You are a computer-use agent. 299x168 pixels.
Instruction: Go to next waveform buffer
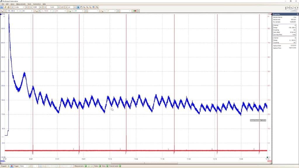[x=59, y=7]
